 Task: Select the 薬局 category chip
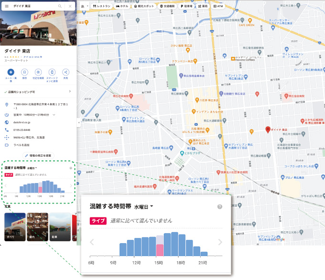[x=203, y=6]
